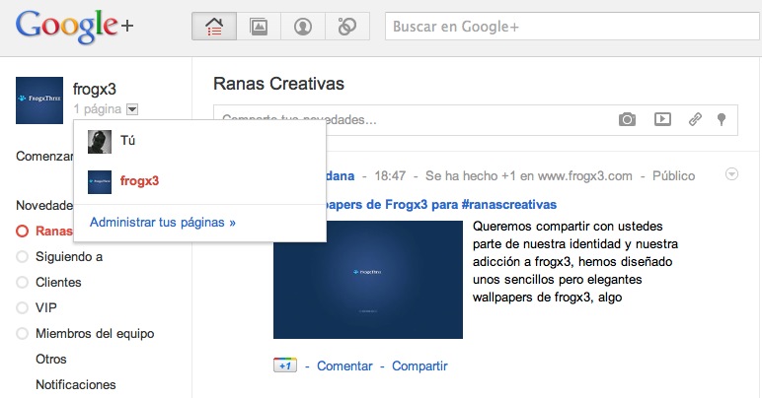
Task: Click Administrar tus páginas link
Action: (x=163, y=223)
